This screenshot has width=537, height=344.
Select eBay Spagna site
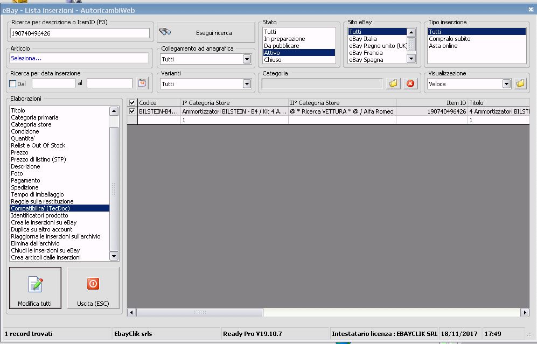[378, 60]
